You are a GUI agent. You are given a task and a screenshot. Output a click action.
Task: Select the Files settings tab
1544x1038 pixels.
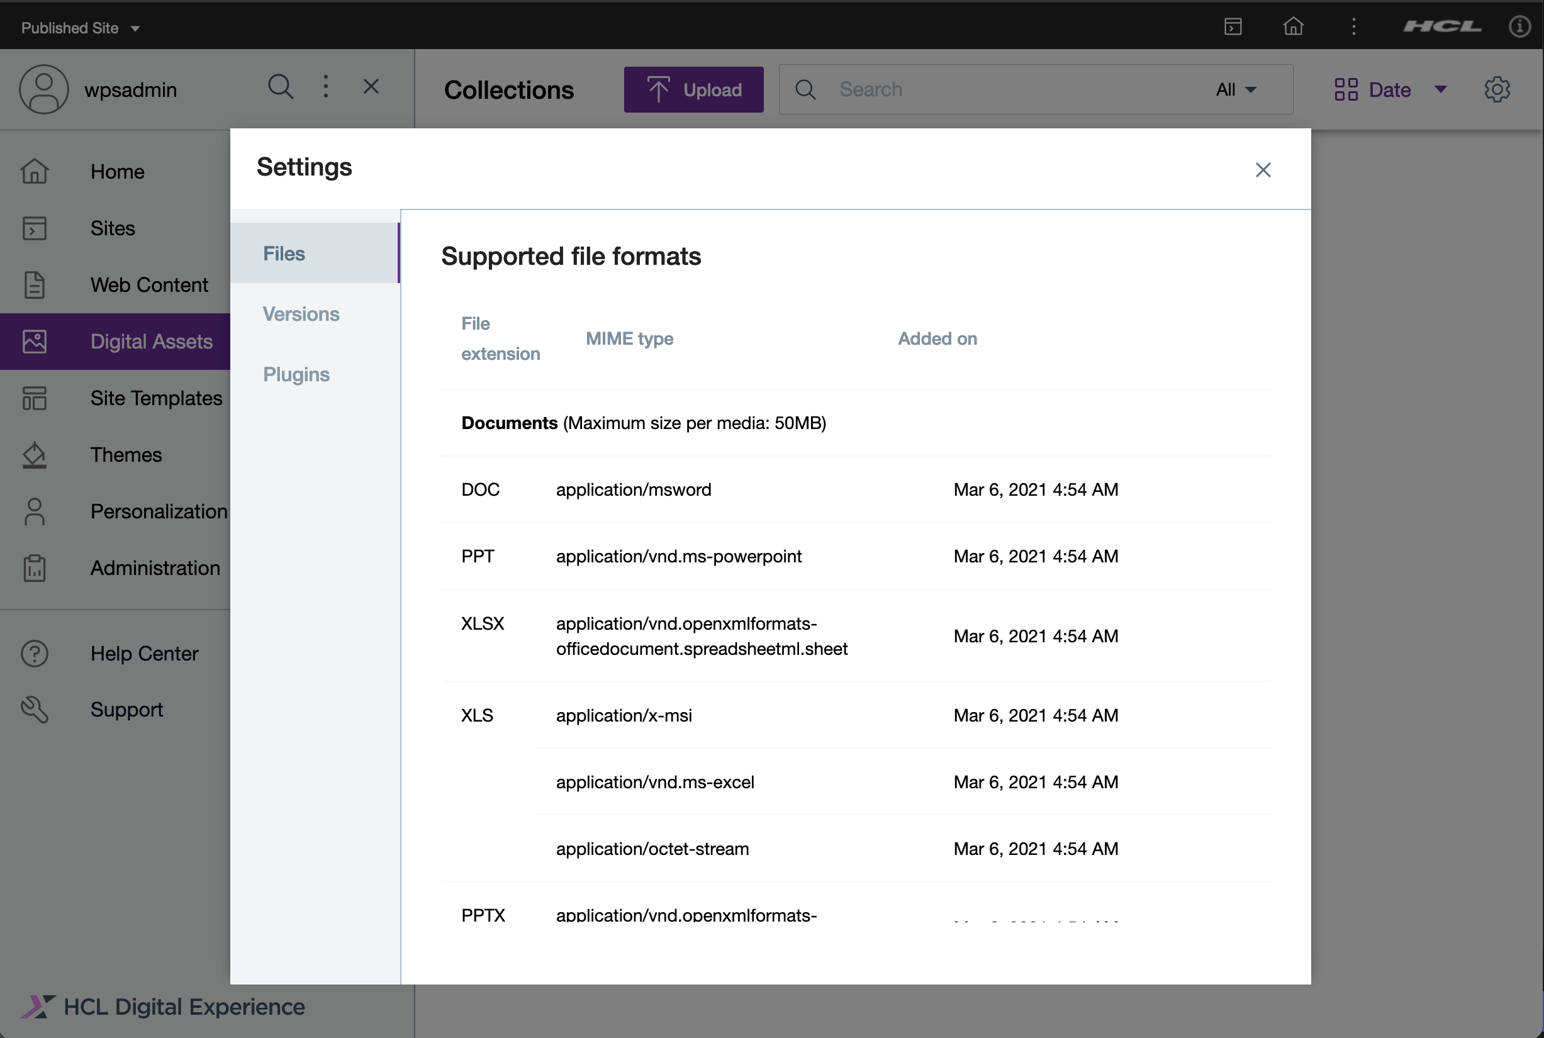tap(284, 254)
